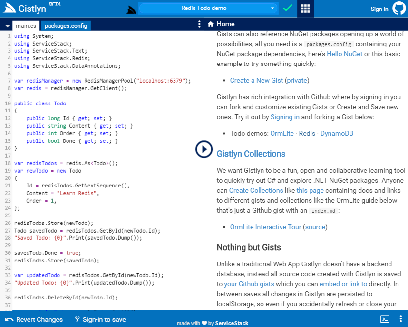
Task: Open the collections grid menu icon
Action: coord(305,9)
